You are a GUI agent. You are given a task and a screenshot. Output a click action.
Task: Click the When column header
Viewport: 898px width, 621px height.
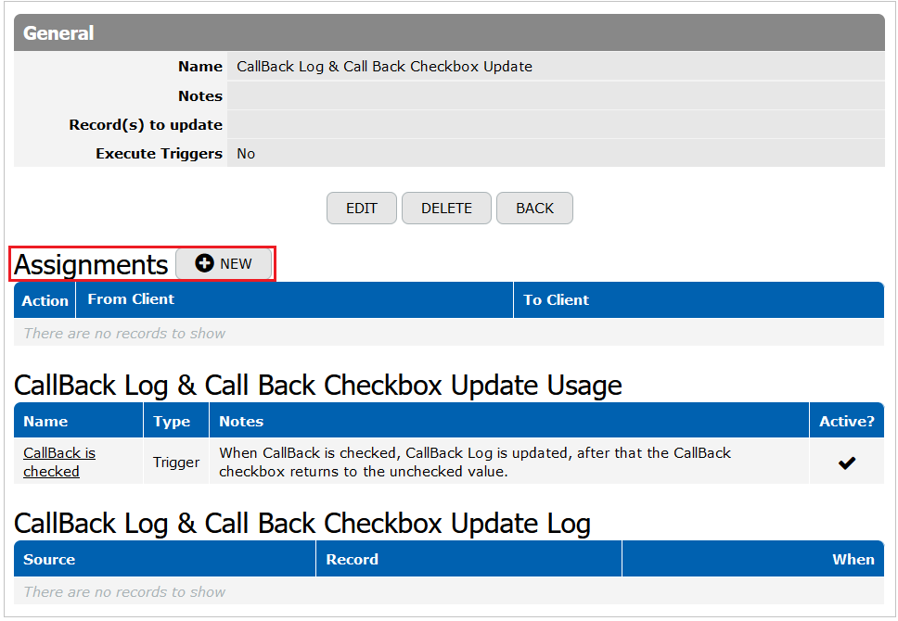(853, 559)
